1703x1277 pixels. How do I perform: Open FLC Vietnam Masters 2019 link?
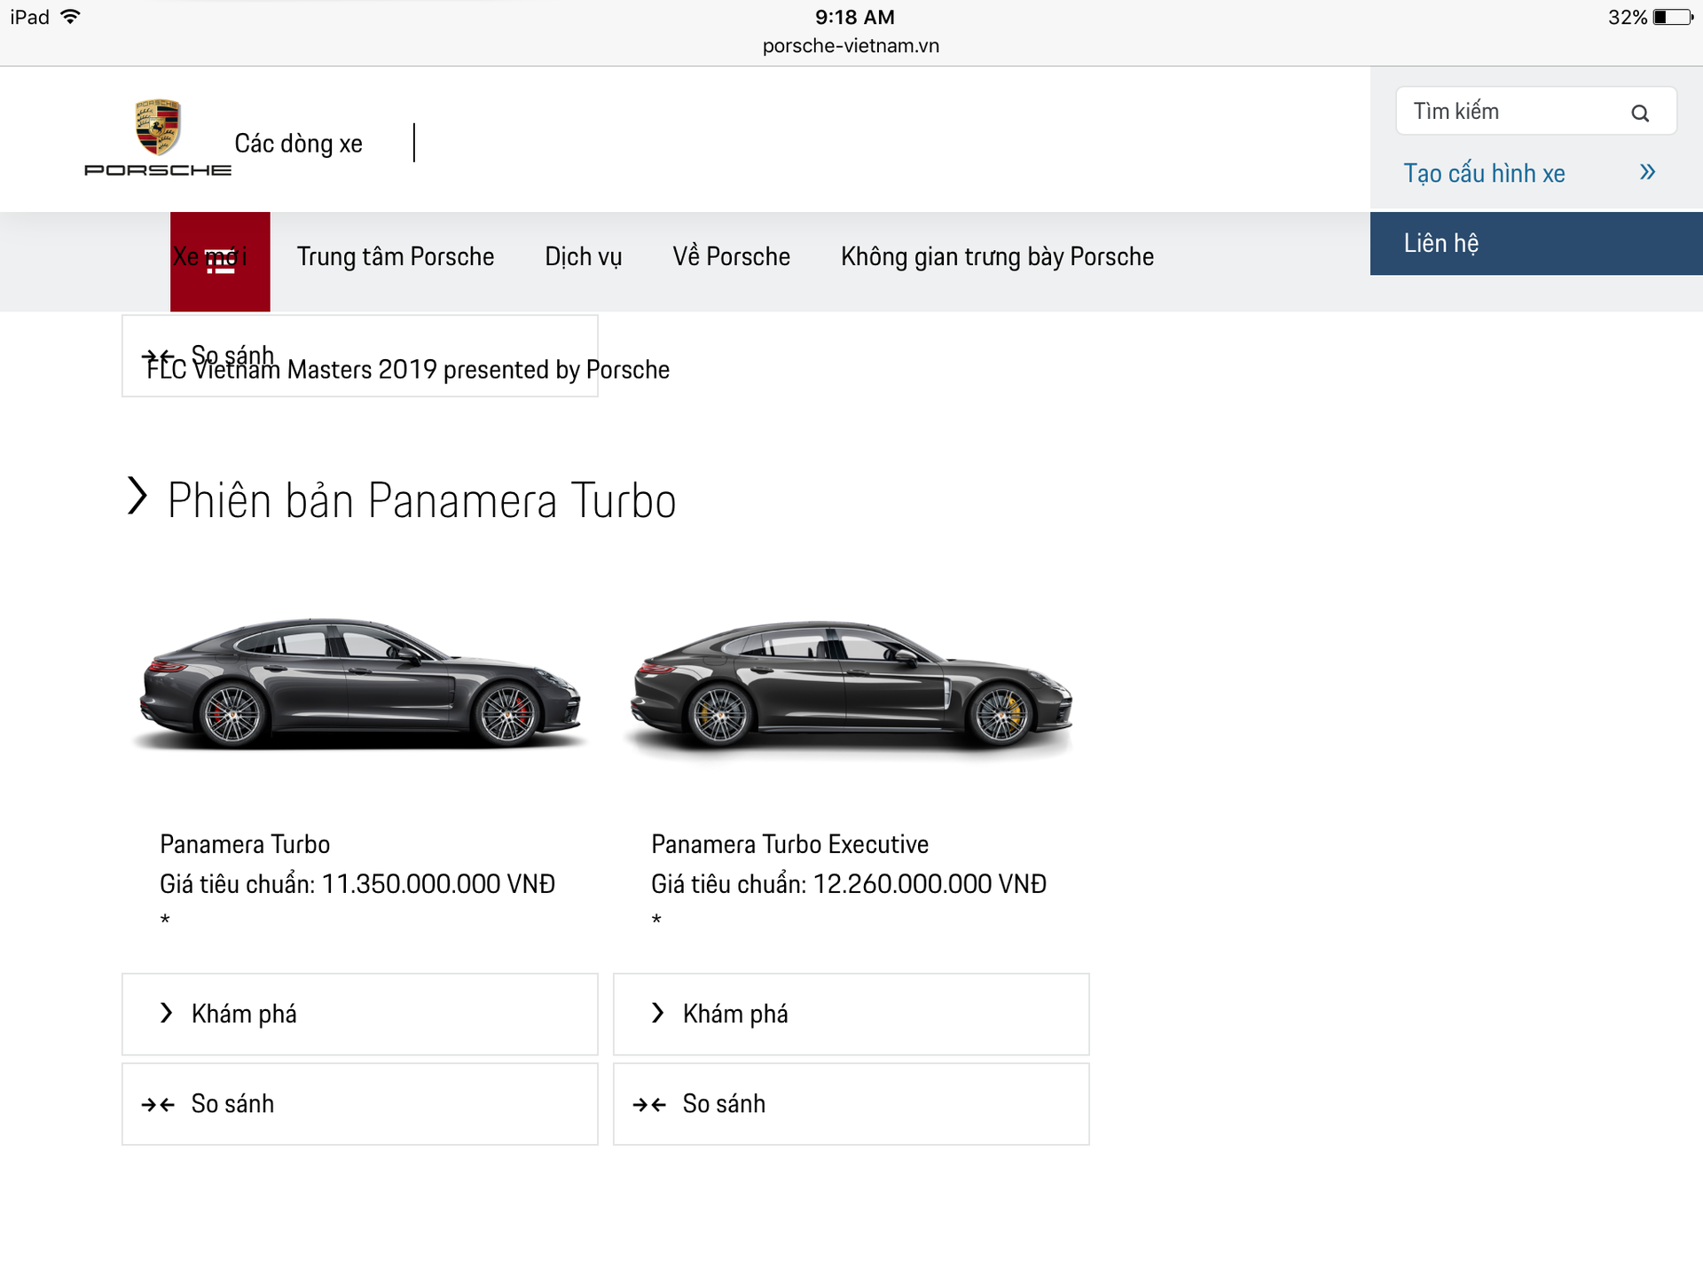408,370
